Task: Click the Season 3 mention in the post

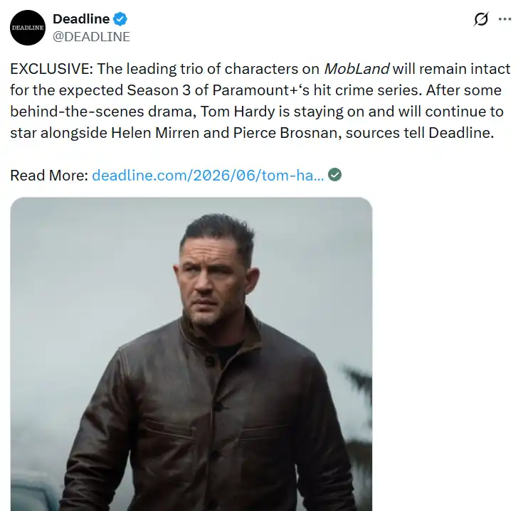Action: click(x=159, y=90)
